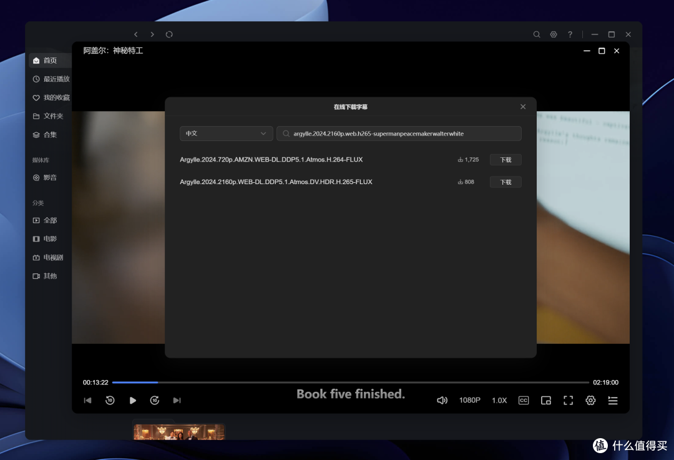
Task: Go back with the left arrow in top bar
Action: (x=136, y=34)
